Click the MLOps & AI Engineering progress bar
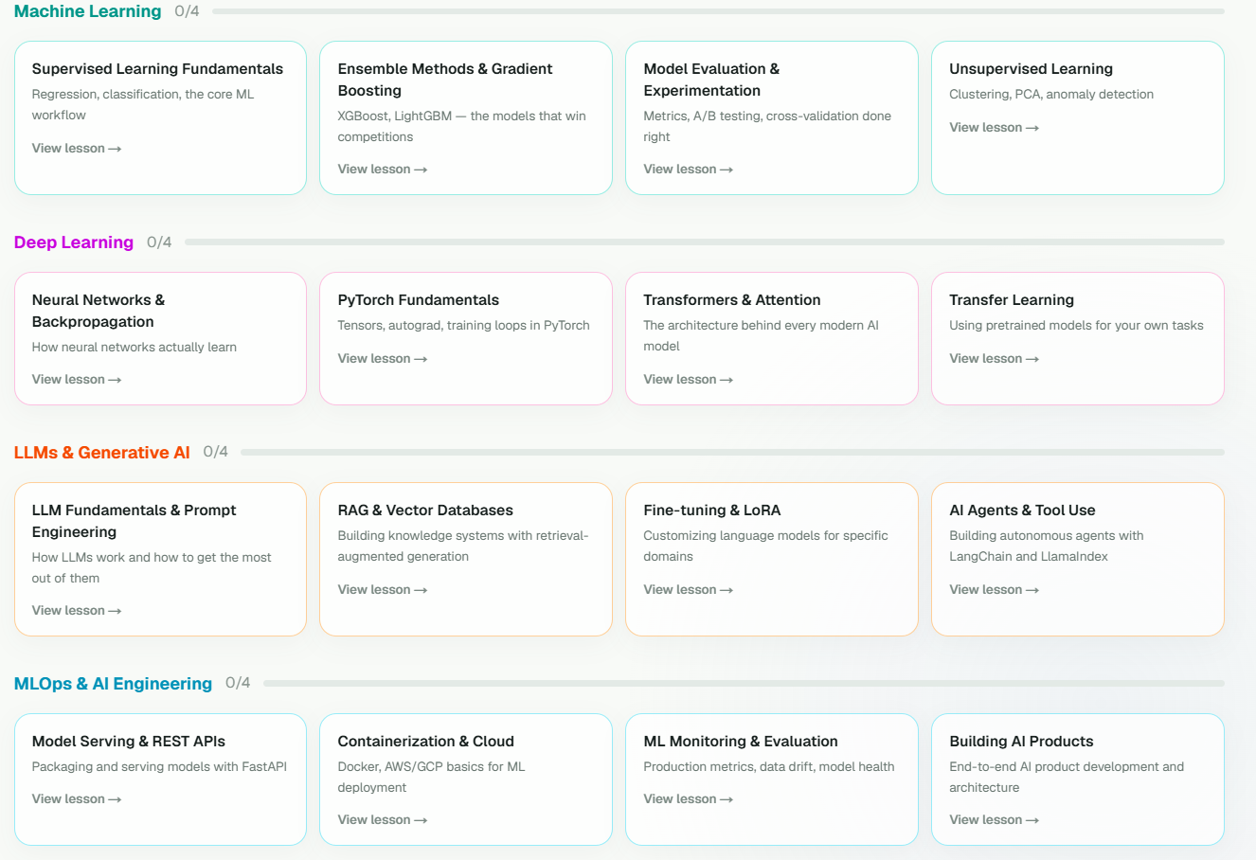The width and height of the screenshot is (1256, 860). [x=745, y=684]
